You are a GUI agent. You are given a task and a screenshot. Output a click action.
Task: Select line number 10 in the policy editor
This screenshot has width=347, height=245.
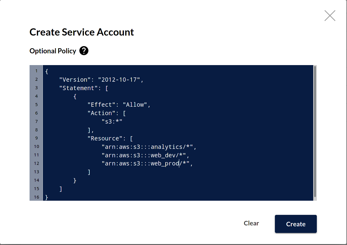pyautogui.click(x=36, y=147)
